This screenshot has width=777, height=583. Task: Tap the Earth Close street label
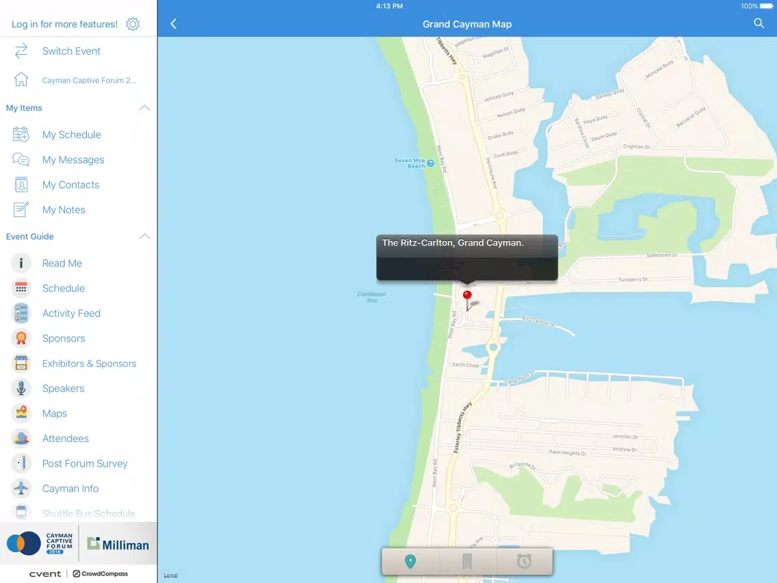pyautogui.click(x=466, y=365)
